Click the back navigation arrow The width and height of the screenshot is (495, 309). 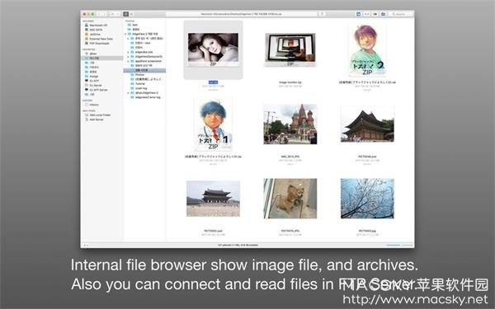point(99,14)
